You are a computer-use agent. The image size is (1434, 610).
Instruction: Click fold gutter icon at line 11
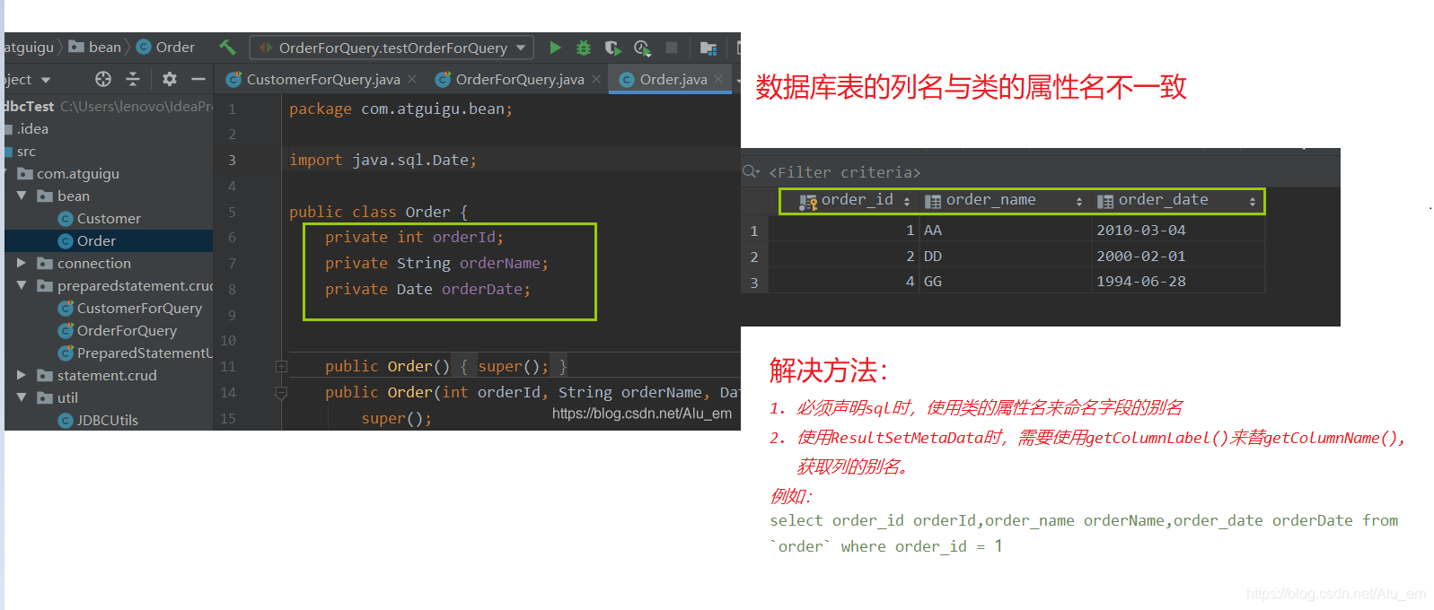pos(281,366)
